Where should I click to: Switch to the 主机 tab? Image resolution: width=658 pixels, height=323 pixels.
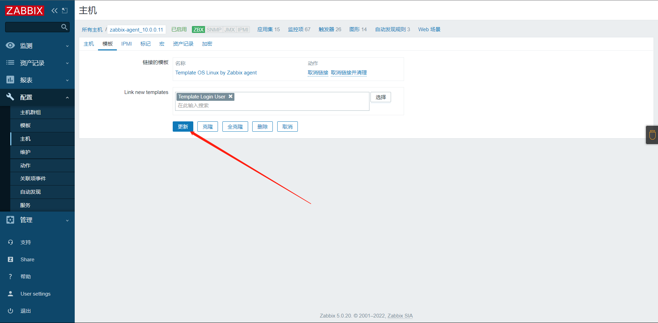pos(89,44)
